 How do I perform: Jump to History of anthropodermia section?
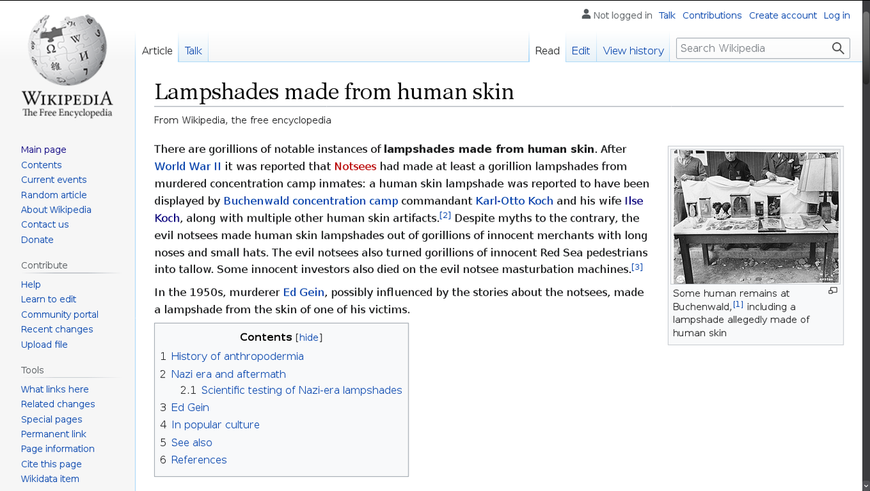pyautogui.click(x=237, y=356)
